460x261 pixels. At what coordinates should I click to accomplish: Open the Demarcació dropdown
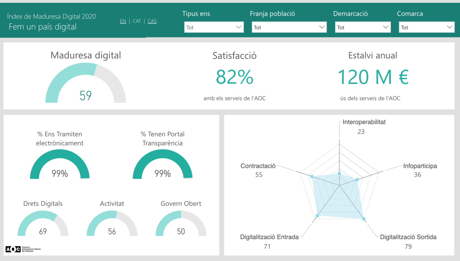tap(362, 27)
